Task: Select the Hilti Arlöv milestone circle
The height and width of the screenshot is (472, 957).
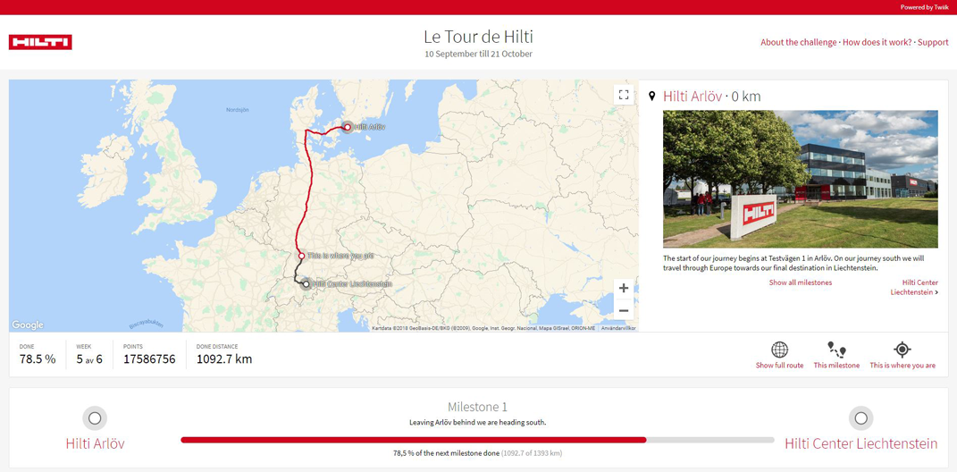Action: tap(95, 418)
